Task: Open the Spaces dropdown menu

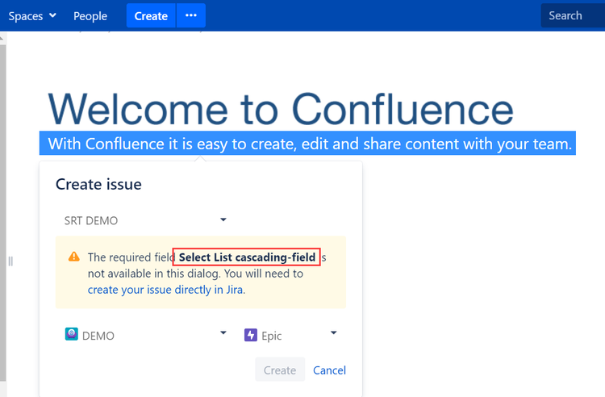Action: coord(32,16)
